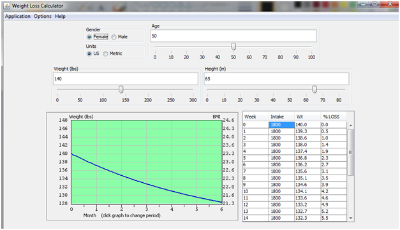Click the Age slider thumb
This screenshot has width=400, height=230.
click(233, 47)
